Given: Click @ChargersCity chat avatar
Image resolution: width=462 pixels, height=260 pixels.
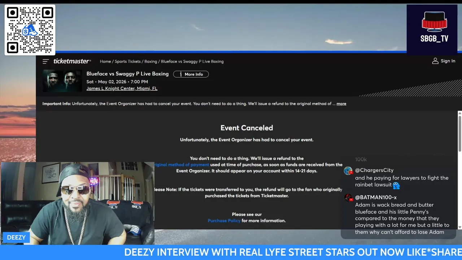Looking at the screenshot, I should (x=348, y=171).
